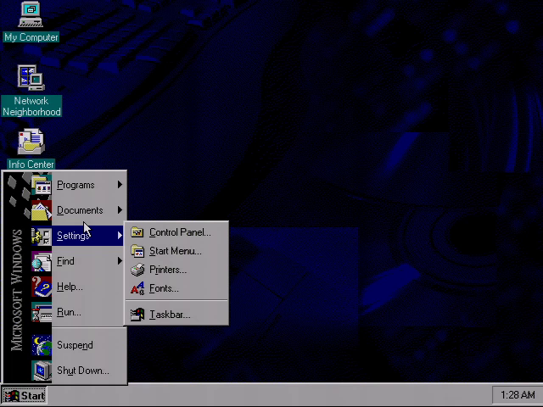This screenshot has height=407, width=543.
Task: Click Shut Down... text in Start menu
Action: (82, 371)
